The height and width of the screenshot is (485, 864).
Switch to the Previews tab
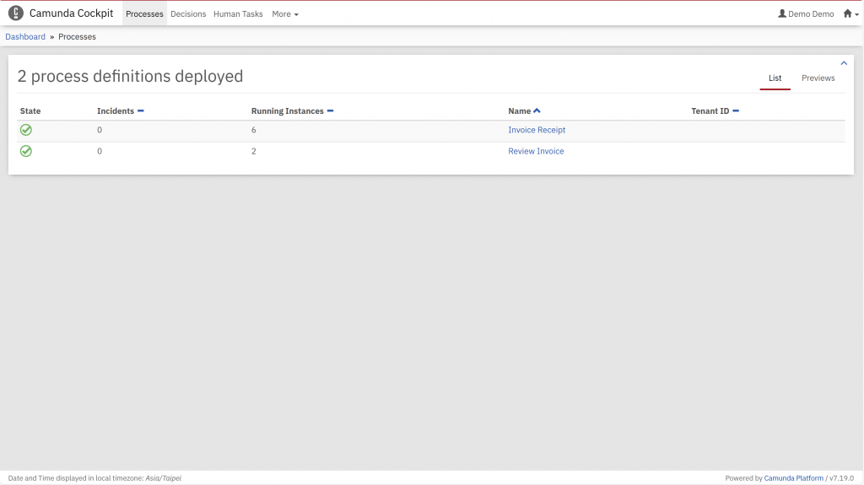818,78
